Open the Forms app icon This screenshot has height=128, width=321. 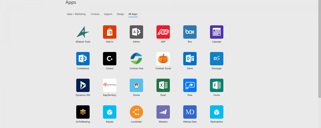[217, 85]
